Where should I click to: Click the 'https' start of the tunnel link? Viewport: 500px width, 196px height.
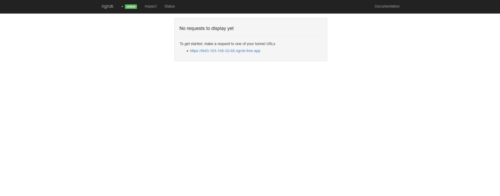pyautogui.click(x=194, y=51)
